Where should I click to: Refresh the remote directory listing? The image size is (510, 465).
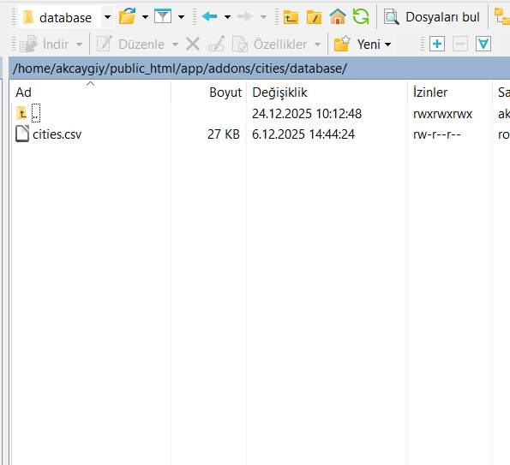[x=361, y=16]
